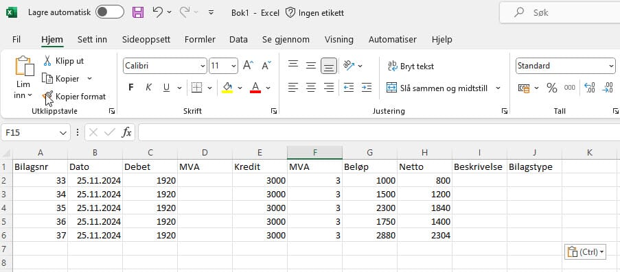Decrease font size with smaller A icon
The width and height of the screenshot is (620, 272).
click(x=266, y=66)
